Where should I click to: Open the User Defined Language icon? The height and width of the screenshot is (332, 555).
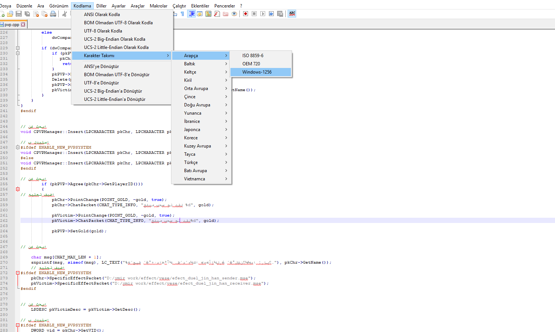(200, 14)
